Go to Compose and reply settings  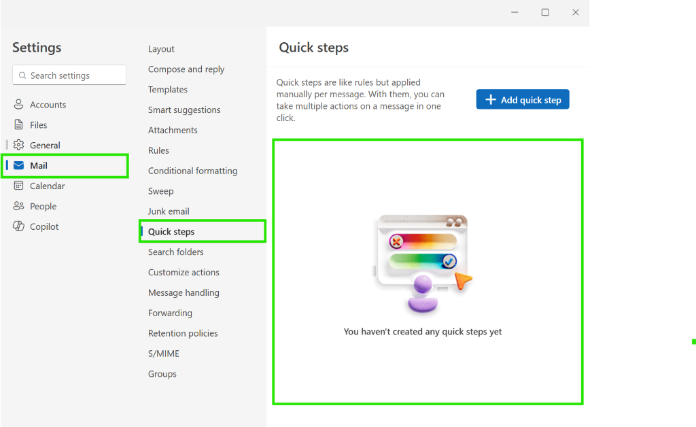coord(186,69)
